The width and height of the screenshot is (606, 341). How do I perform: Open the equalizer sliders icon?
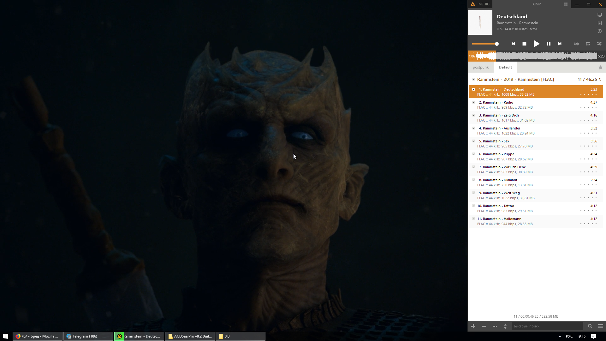click(599, 23)
